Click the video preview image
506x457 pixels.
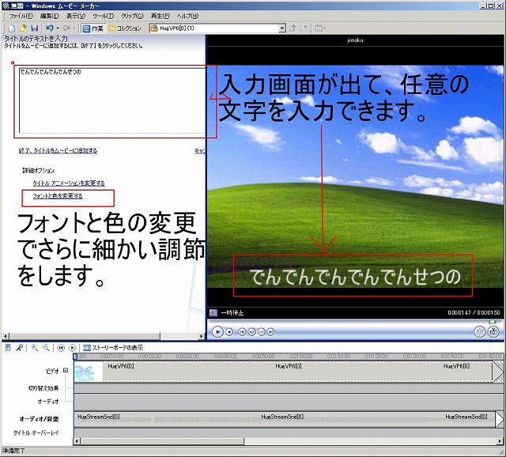355,176
